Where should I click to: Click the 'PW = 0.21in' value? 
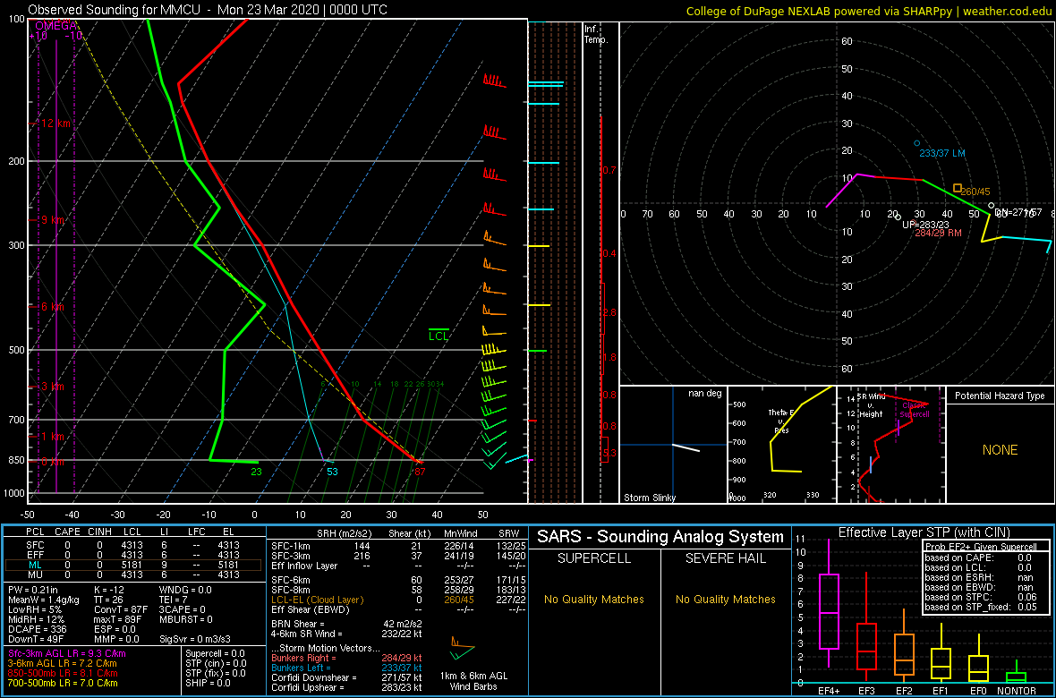click(35, 591)
